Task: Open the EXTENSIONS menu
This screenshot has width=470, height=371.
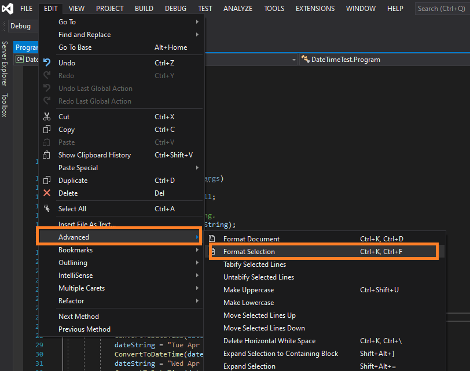Action: (x=315, y=8)
